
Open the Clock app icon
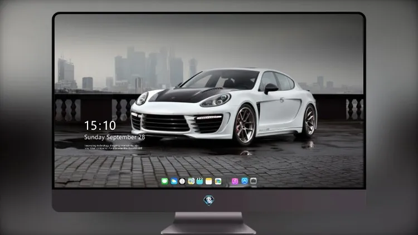tap(182, 181)
